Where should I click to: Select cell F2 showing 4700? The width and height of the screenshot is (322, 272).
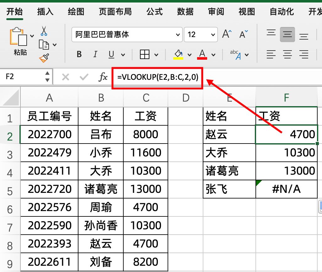[x=287, y=134]
